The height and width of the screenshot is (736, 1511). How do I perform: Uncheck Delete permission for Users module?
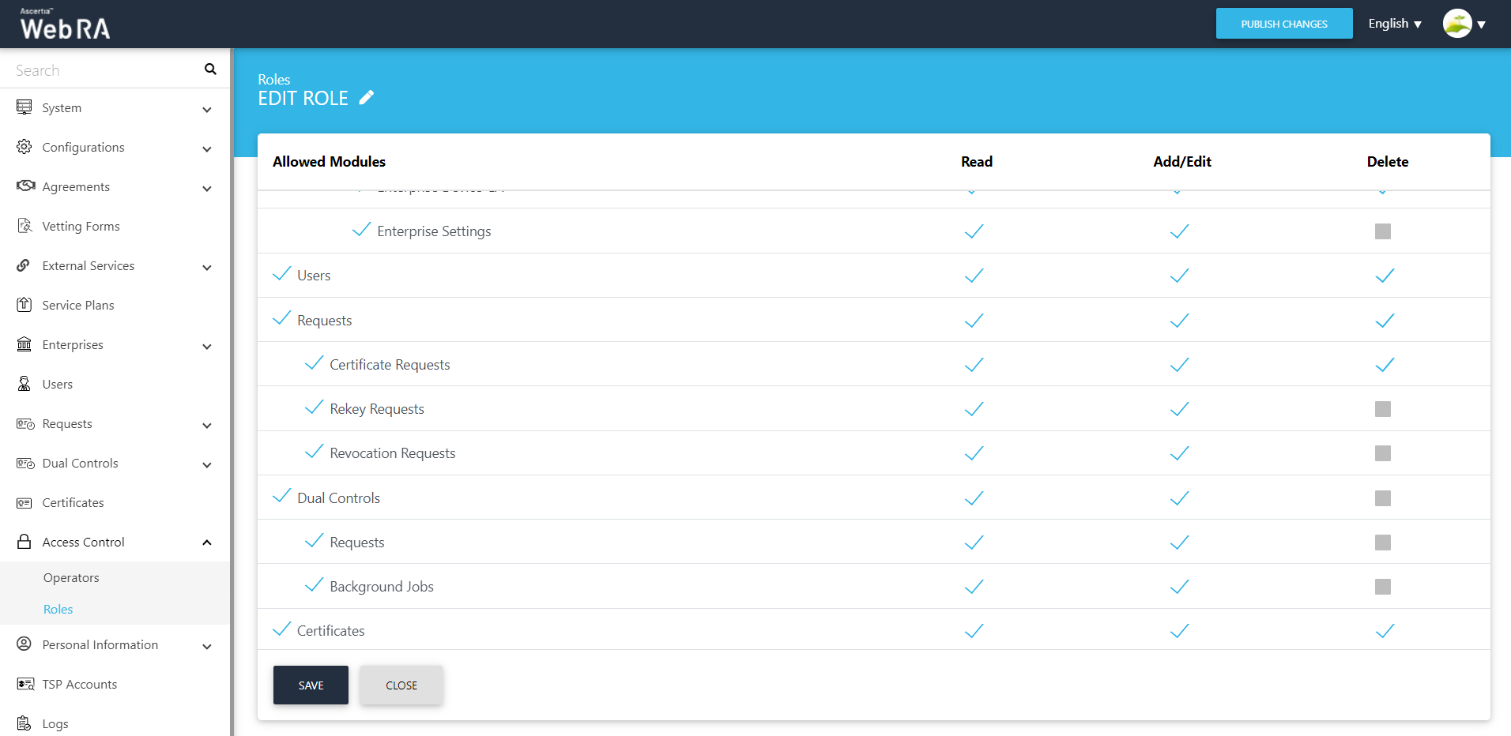click(x=1385, y=276)
